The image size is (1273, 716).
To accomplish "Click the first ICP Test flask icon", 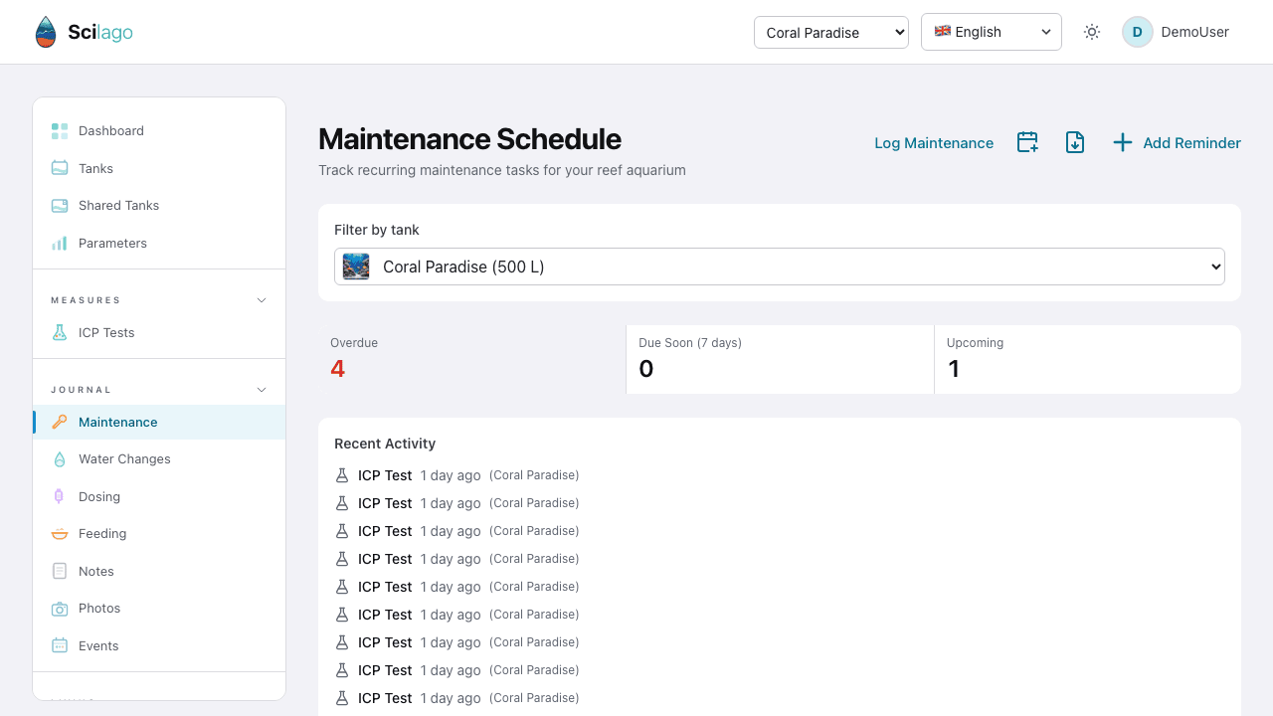I will (342, 475).
